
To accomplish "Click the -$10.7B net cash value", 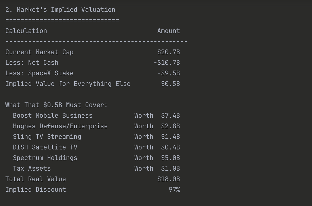I will point(167,63).
